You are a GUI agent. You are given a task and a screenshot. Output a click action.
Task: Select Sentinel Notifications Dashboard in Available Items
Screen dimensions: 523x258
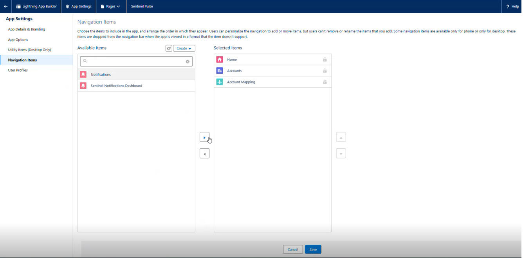pos(117,86)
